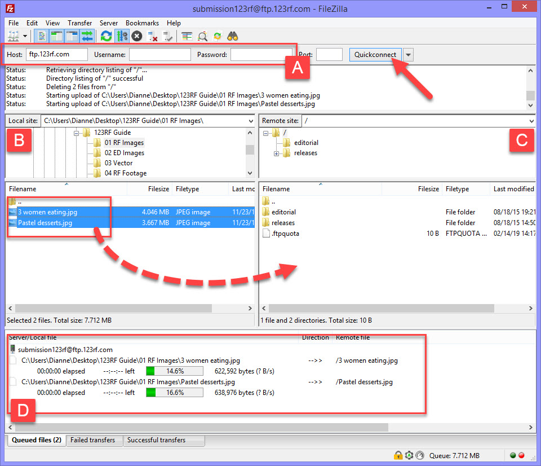Click the Direction column header in queue
Viewport: 541px width, 466px height.
(x=316, y=337)
